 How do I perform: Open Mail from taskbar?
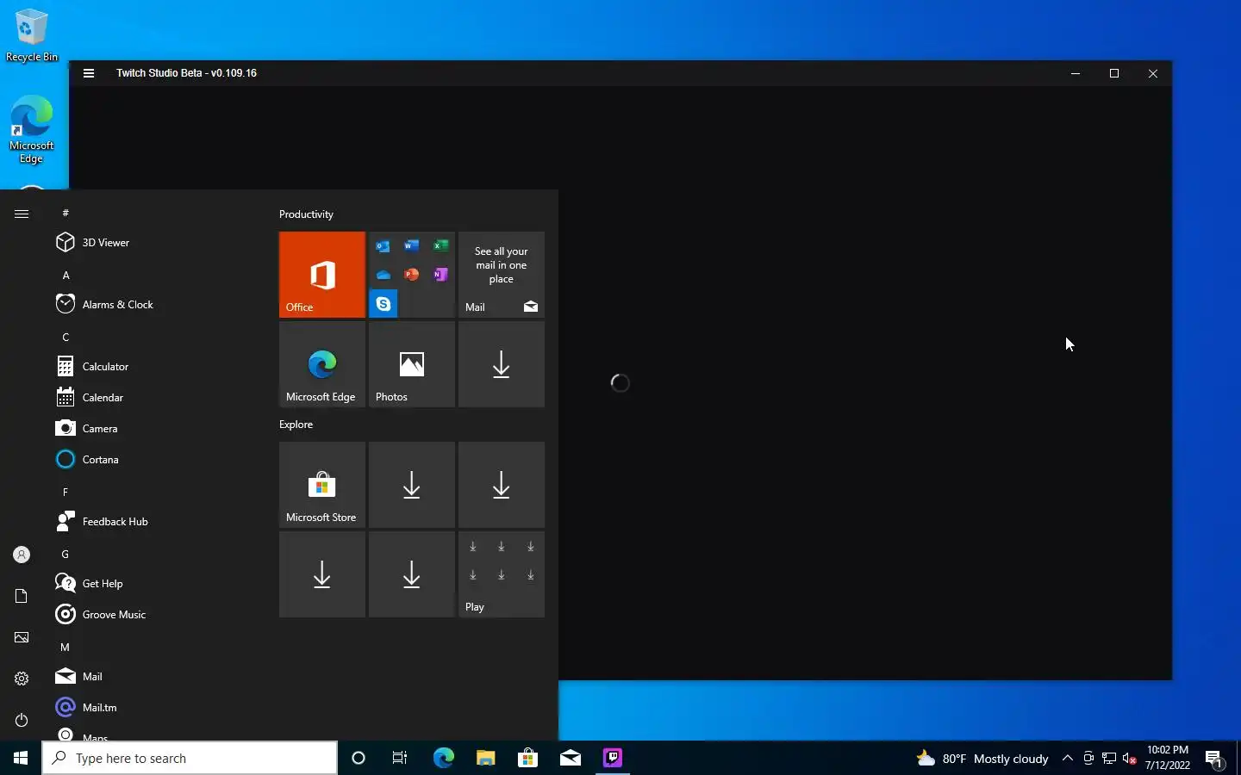pyautogui.click(x=570, y=758)
